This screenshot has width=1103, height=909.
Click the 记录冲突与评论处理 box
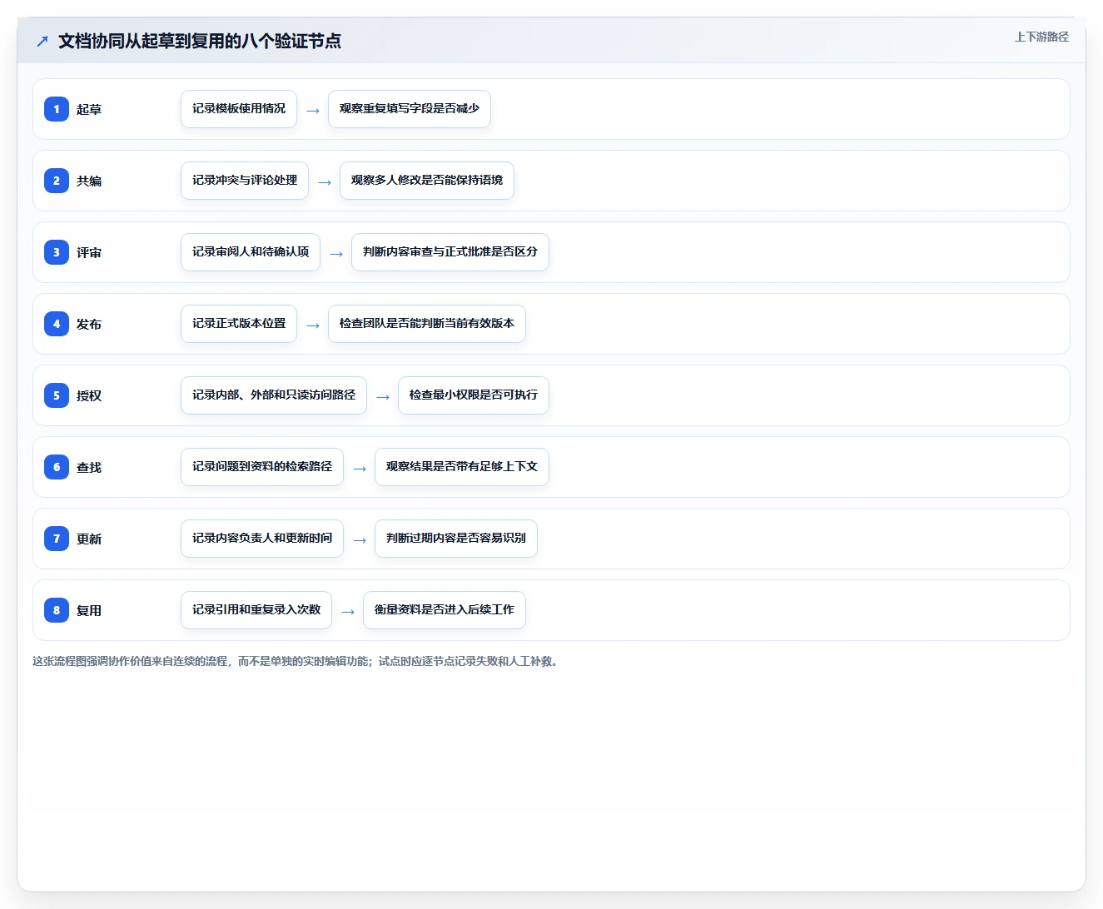(245, 181)
